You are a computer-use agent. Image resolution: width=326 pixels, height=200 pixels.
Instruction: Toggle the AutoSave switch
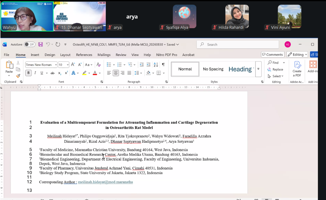tap(30, 44)
